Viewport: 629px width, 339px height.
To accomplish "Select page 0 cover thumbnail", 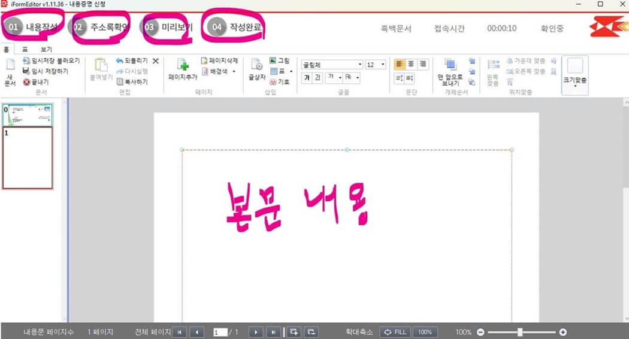I will [28, 115].
